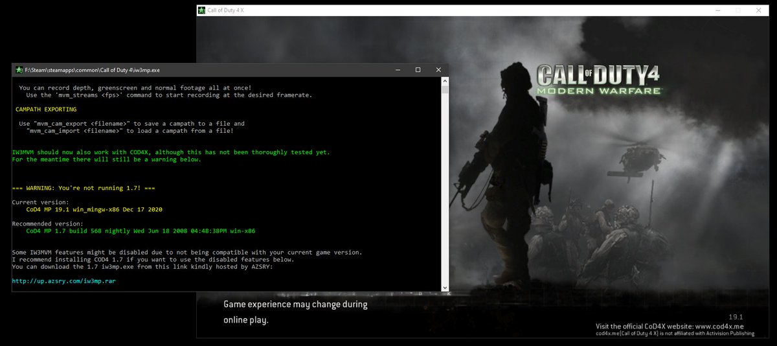This screenshot has height=346, width=777.
Task: Click the console vertical scrollbar thumb
Action: tap(445, 90)
